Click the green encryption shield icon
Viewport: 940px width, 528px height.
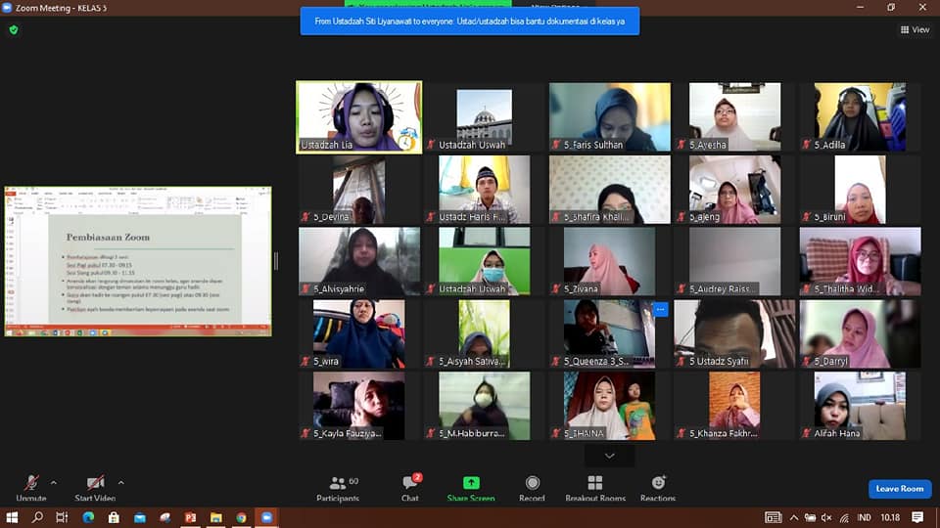point(14,30)
